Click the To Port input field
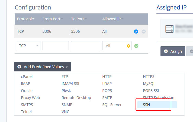This screenshot has width=193, height=122. 85,46
